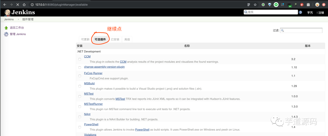Follow the MSTest link in the description

(120, 99)
